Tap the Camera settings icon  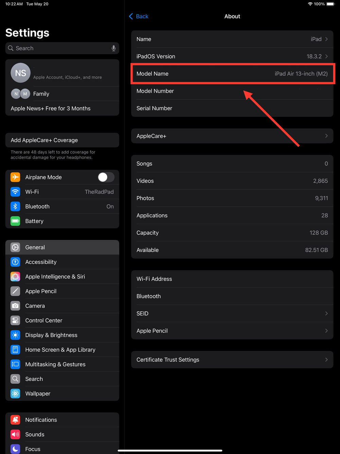point(15,306)
